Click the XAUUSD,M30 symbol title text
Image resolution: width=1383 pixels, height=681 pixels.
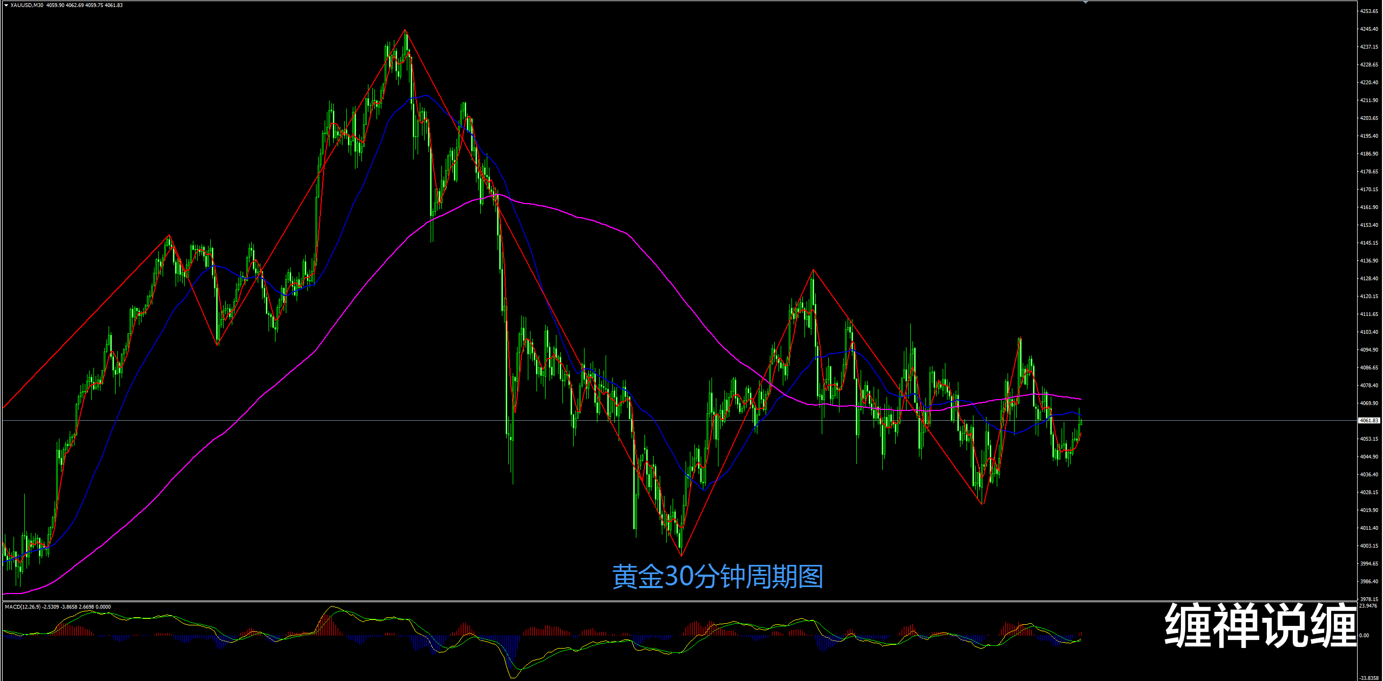[x=27, y=5]
